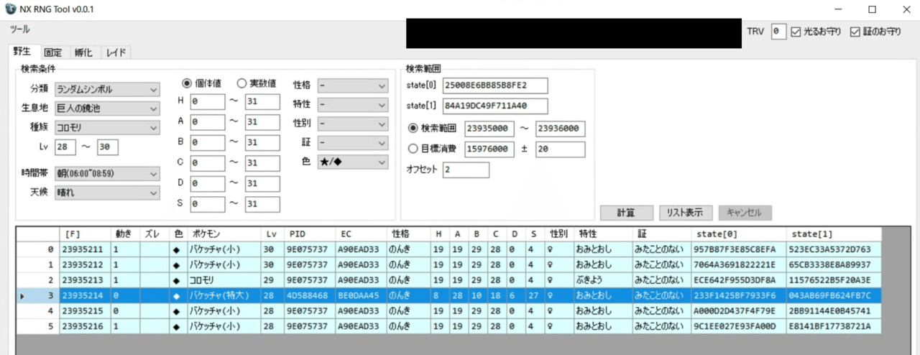Viewport: 920px width, 355px height.
Task: Select result row with frame 23935215
Action: 448,313
